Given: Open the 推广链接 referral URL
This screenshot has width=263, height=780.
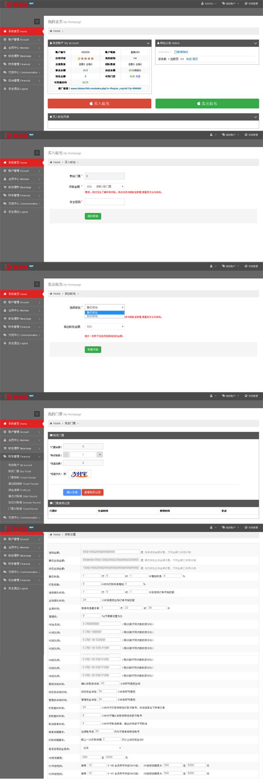Looking at the screenshot, I should coord(106,89).
